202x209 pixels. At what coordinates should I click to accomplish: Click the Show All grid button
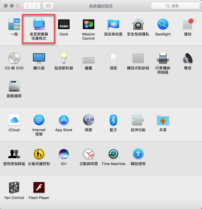[x=48, y=6]
